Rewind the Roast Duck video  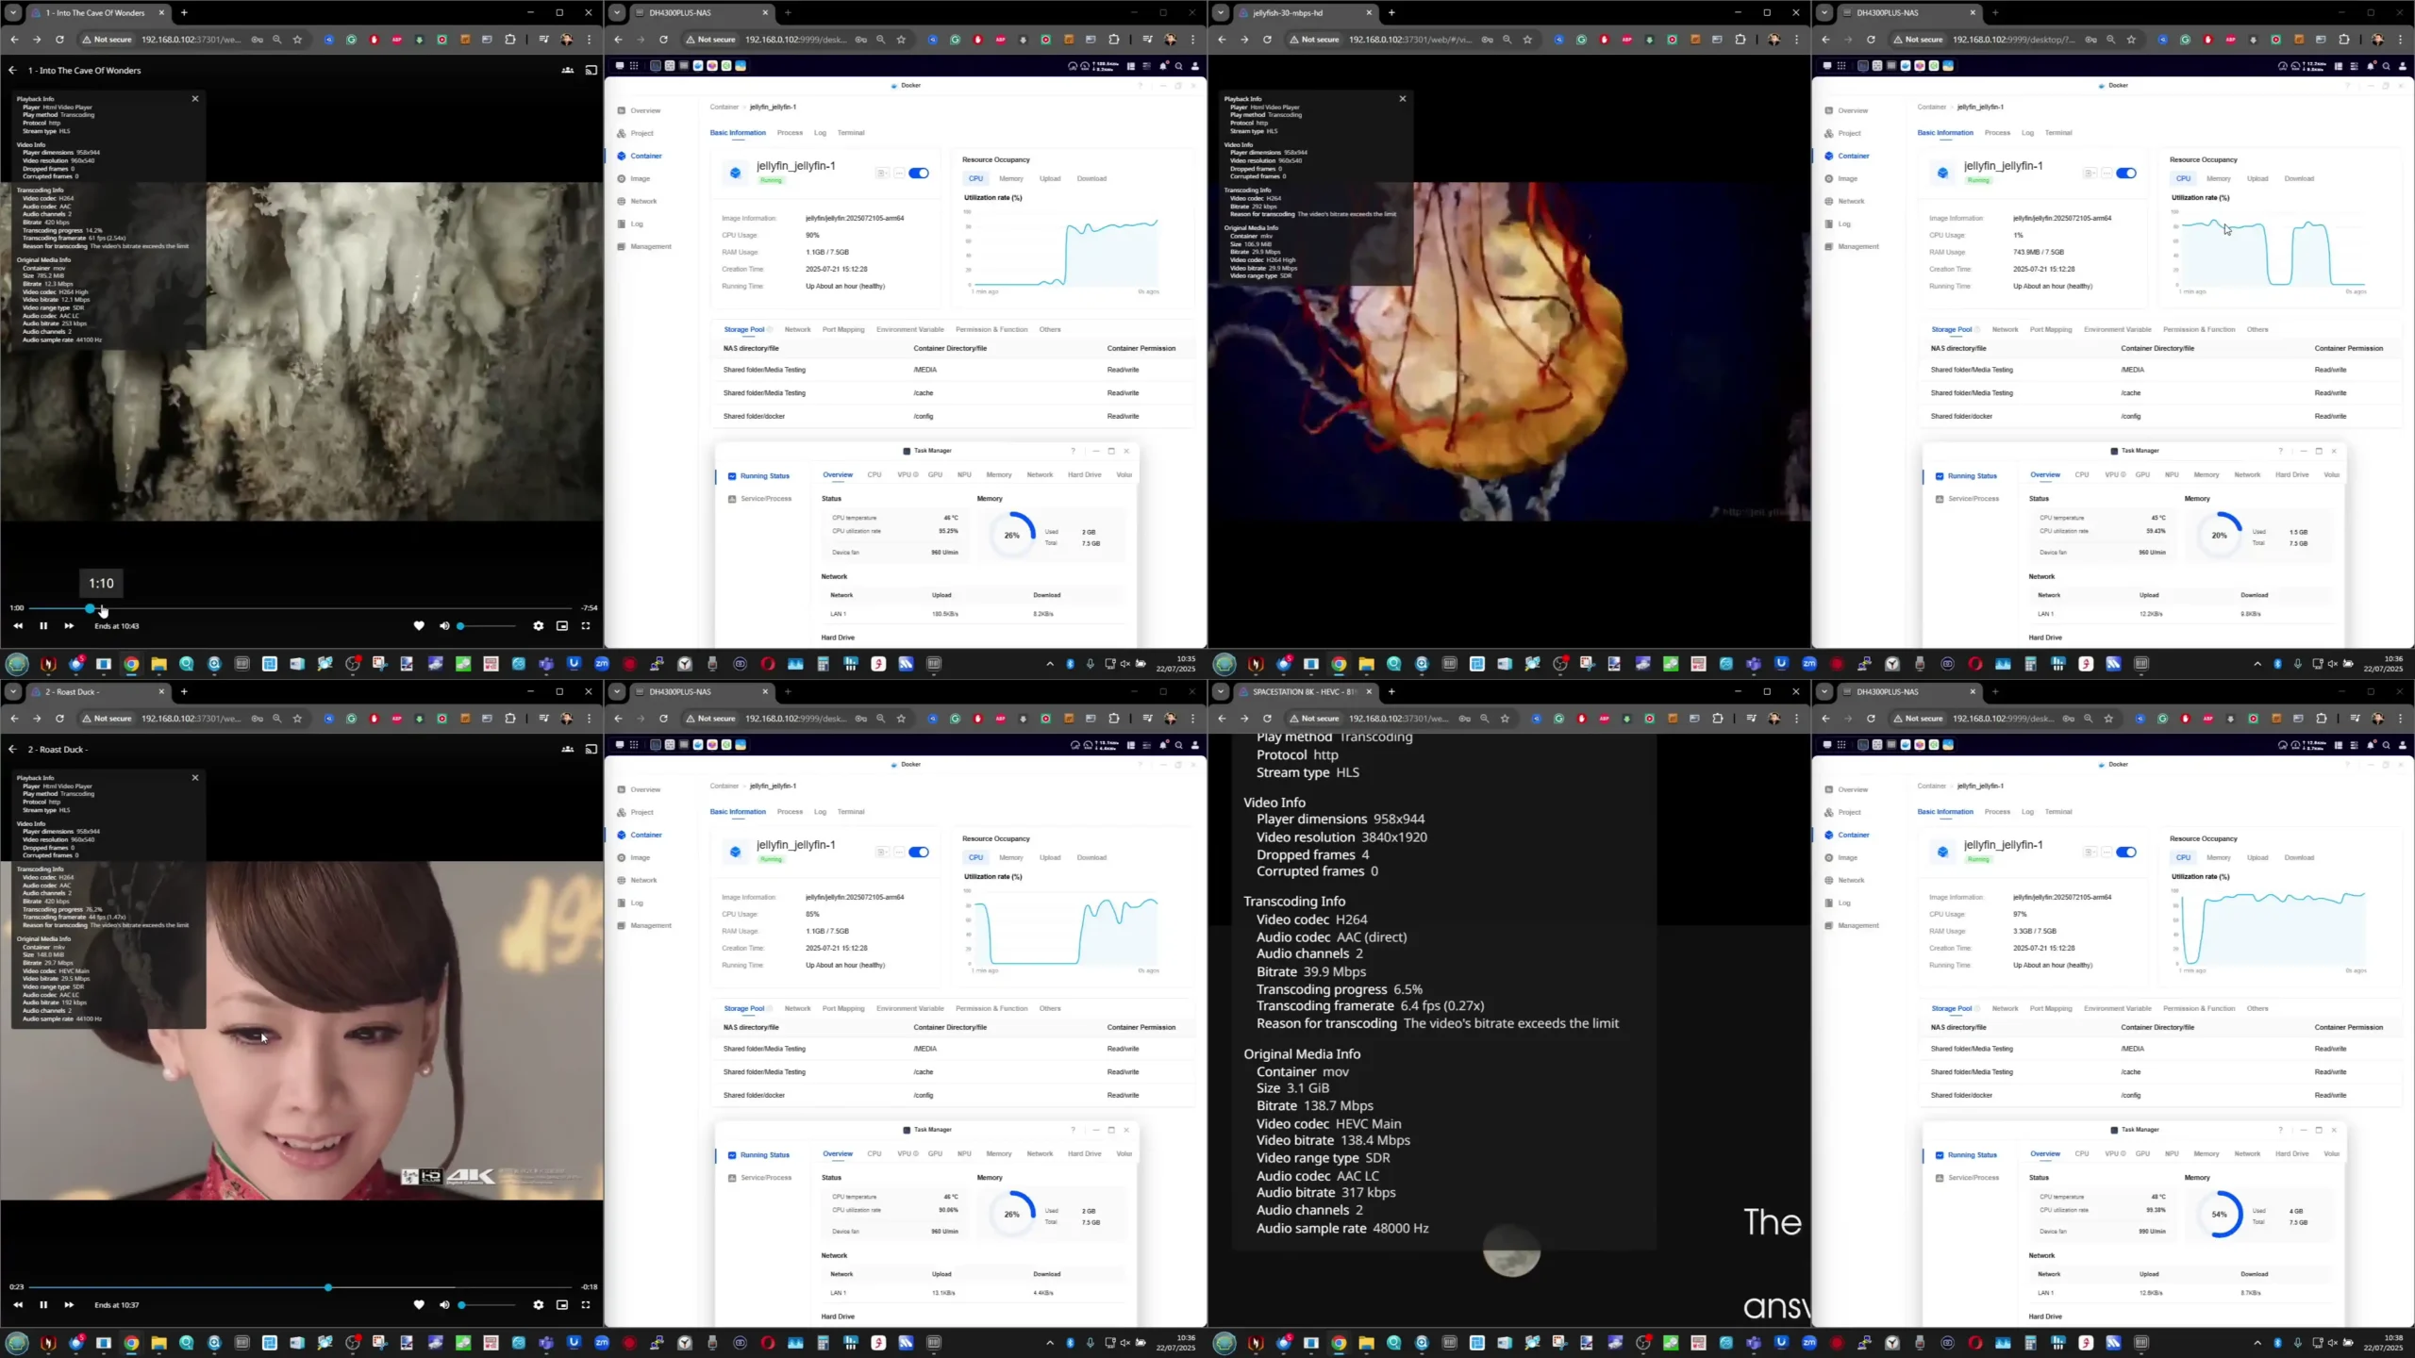[x=17, y=1305]
